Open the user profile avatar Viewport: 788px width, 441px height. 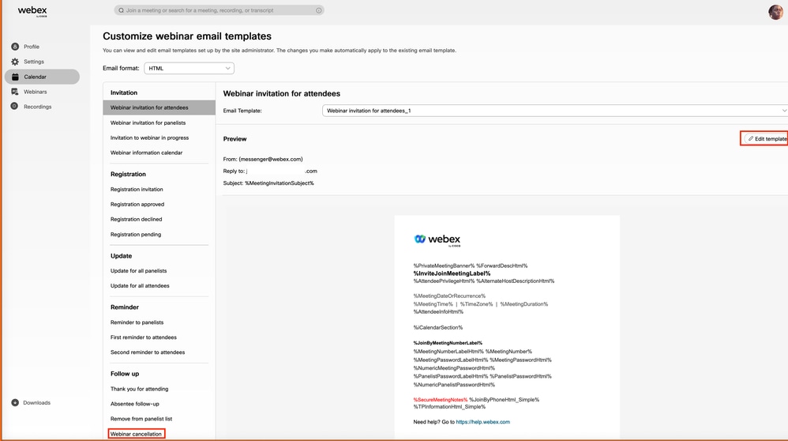[x=775, y=12]
